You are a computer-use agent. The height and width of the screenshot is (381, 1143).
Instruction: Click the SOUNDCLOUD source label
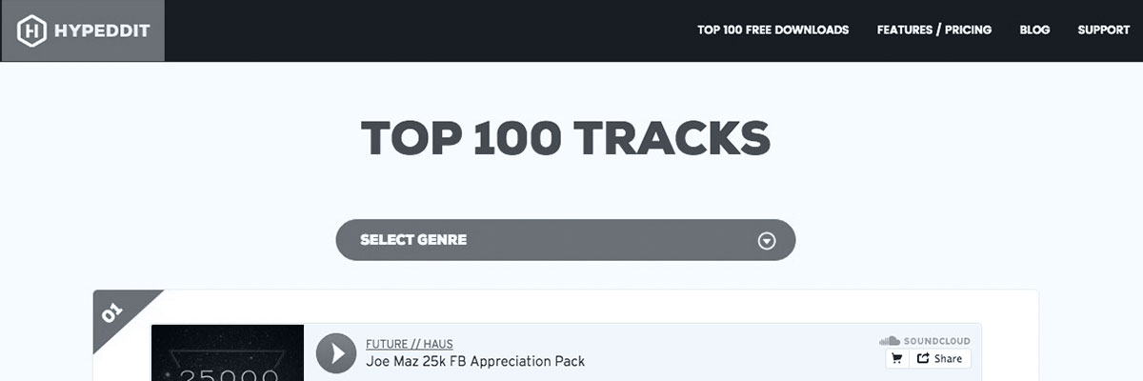936,341
